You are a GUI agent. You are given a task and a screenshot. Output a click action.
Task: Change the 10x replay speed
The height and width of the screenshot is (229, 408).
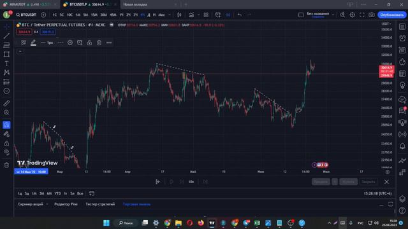coord(191,182)
